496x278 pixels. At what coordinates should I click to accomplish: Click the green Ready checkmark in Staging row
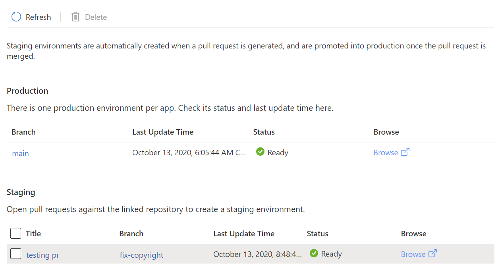pyautogui.click(x=314, y=253)
